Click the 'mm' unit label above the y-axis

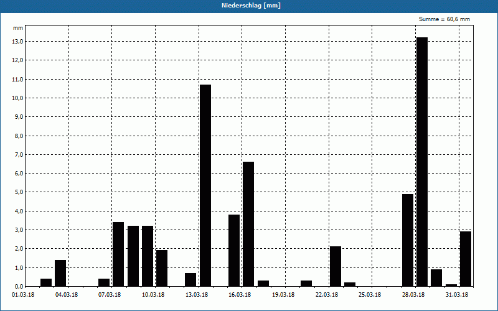(18, 28)
